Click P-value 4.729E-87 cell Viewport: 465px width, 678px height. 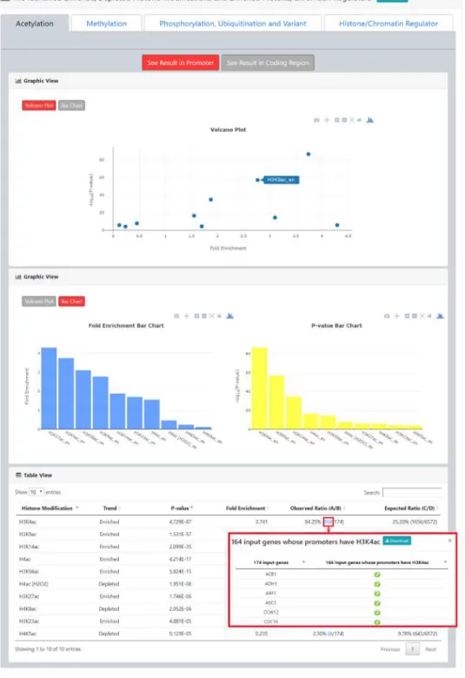coord(181,522)
